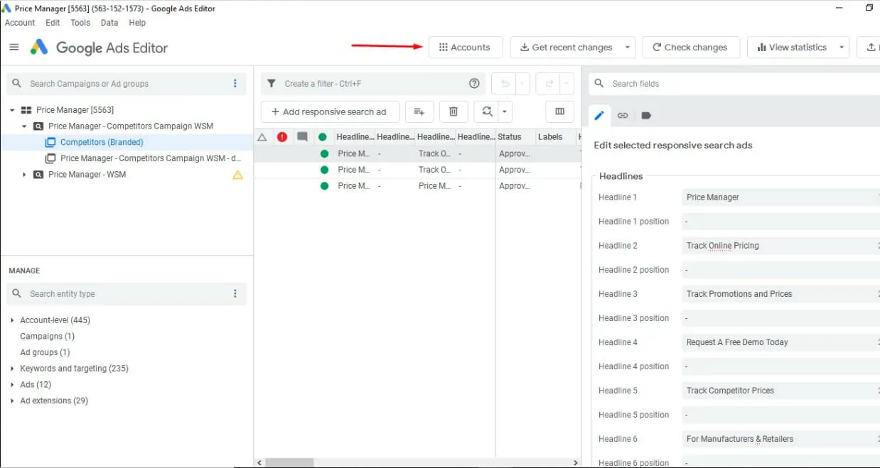This screenshot has width=880, height=468.
Task: Click scroll left arrow of table scrollbar
Action: [259, 463]
